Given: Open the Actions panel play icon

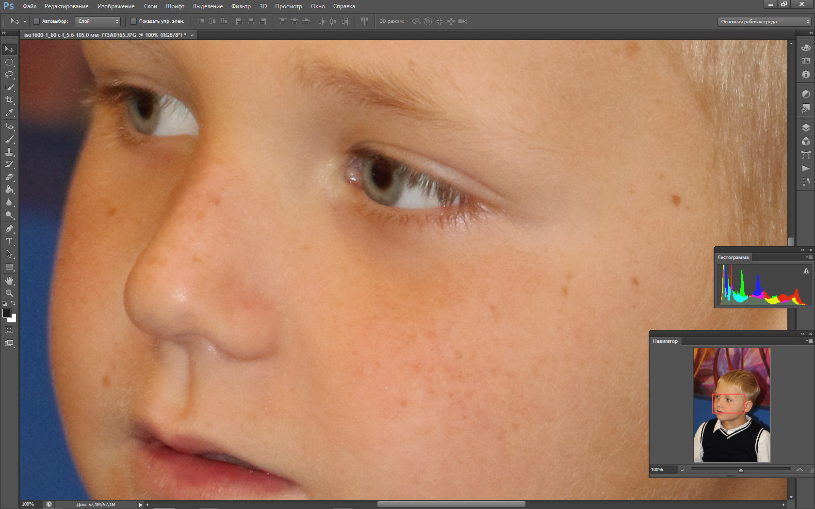Looking at the screenshot, I should 806,168.
